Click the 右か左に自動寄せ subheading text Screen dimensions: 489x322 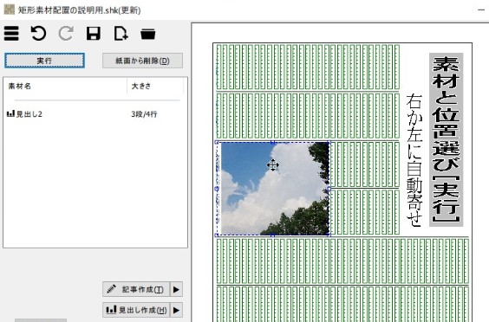(414, 160)
